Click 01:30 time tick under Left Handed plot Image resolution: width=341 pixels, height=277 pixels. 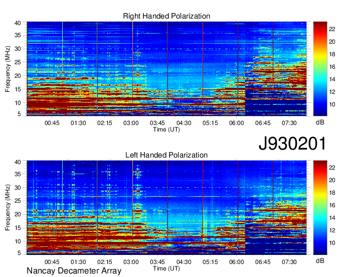[x=78, y=262]
